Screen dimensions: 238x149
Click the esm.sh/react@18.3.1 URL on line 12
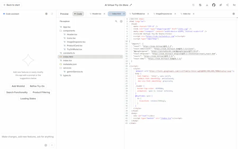click(158, 46)
